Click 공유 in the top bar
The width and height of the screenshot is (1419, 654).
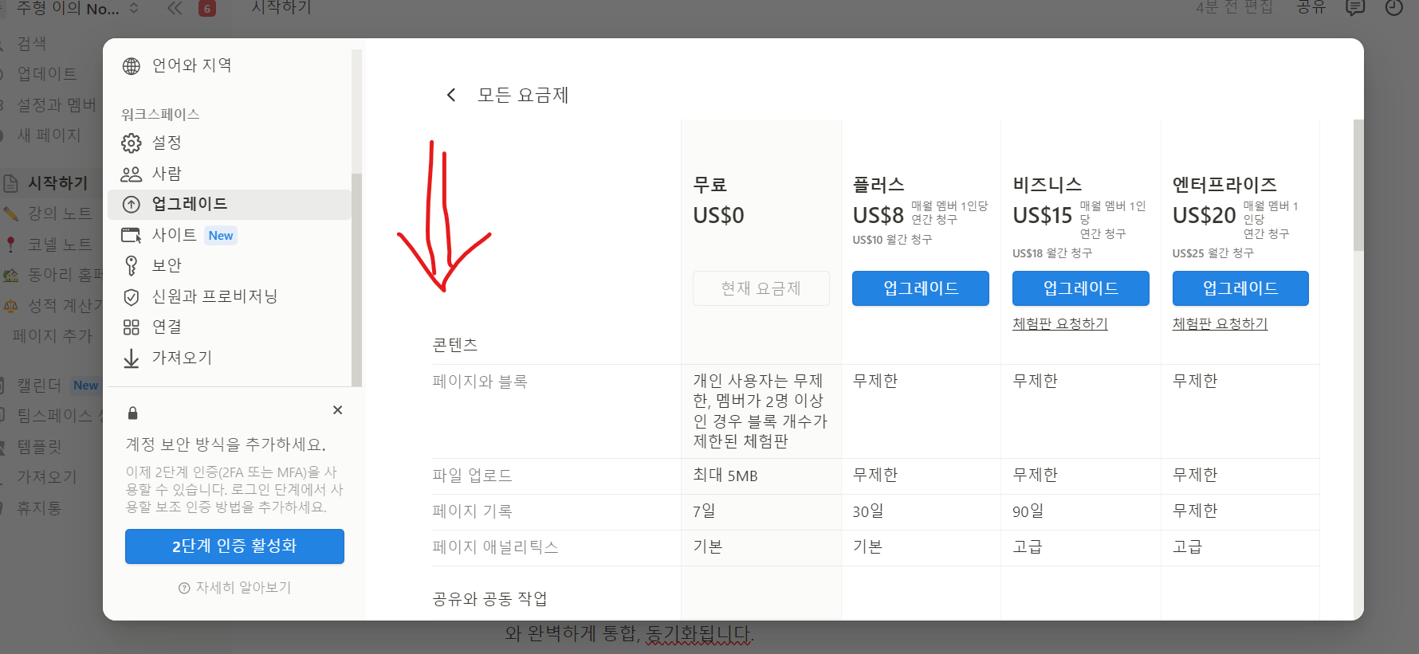1311,7
